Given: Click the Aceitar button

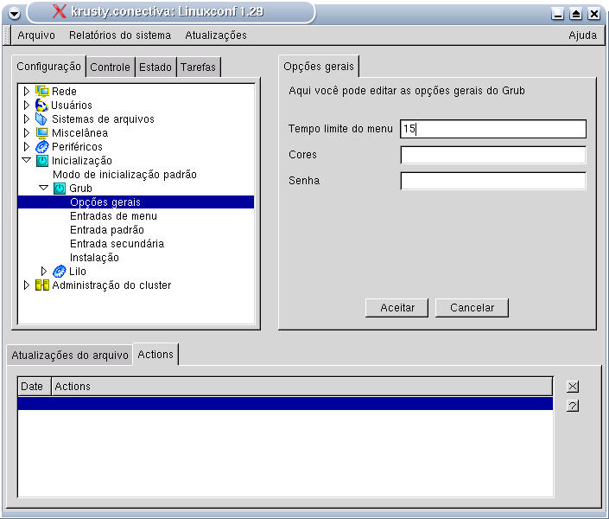Looking at the screenshot, I should (397, 308).
